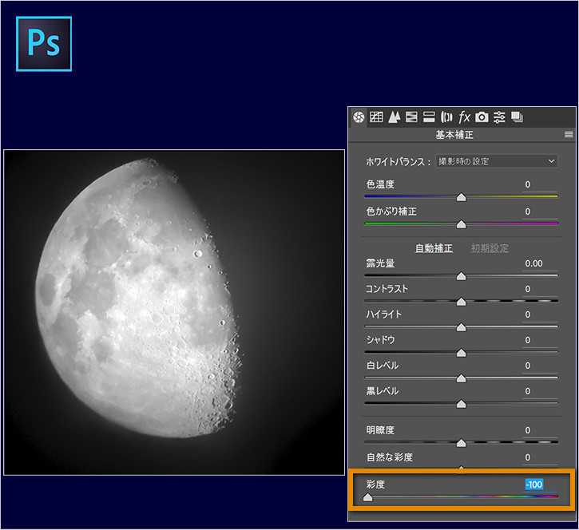
Task: Open the Snapshots panel icon
Action: (x=517, y=117)
